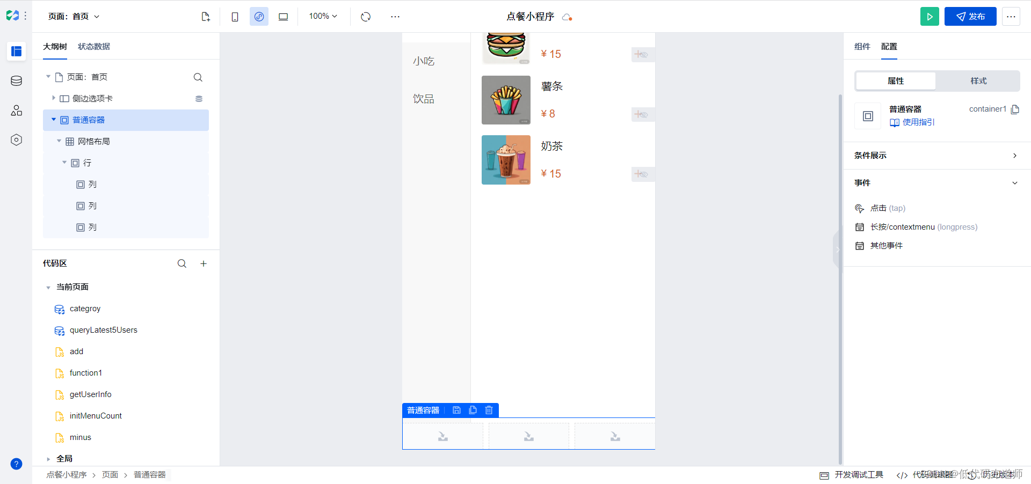Image resolution: width=1031 pixels, height=484 pixels.
Task: Select the 饮品 category in canvas
Action: (424, 99)
